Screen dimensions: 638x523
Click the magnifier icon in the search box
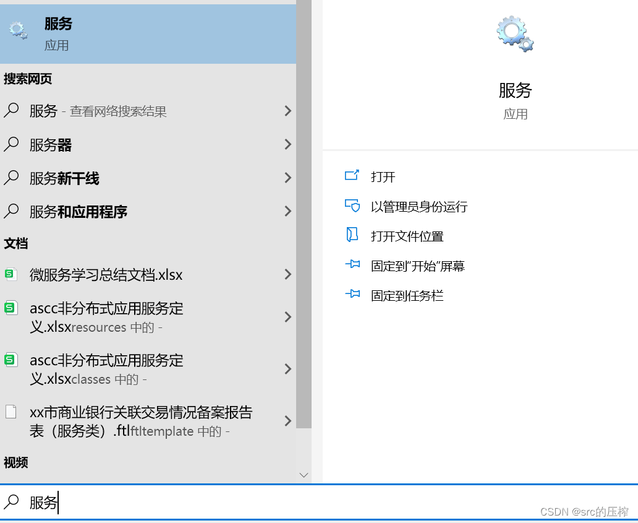tap(11, 502)
